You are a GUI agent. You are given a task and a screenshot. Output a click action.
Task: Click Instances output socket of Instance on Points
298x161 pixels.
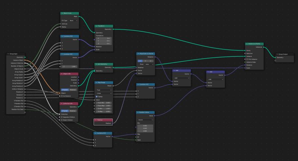tap(264, 47)
